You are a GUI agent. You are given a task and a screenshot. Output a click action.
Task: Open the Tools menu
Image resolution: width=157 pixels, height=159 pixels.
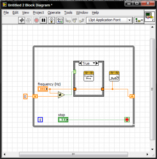[68, 13]
